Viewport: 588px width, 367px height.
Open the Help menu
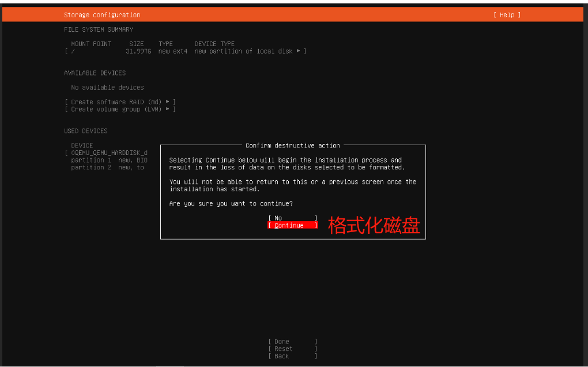[x=506, y=14]
